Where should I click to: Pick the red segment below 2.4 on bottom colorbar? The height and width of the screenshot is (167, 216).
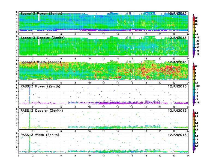click(194, 115)
